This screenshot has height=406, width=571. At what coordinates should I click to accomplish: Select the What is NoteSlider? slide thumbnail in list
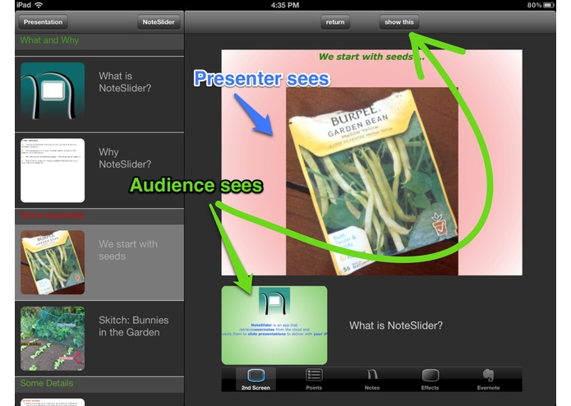pos(53,90)
